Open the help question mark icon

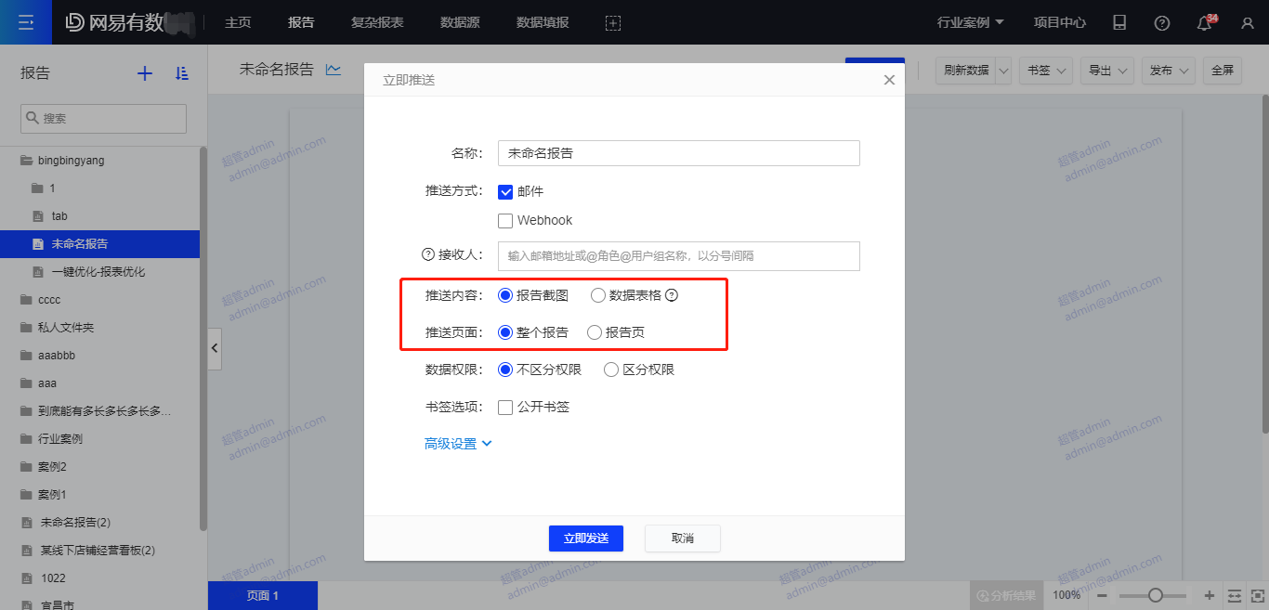coord(1162,23)
